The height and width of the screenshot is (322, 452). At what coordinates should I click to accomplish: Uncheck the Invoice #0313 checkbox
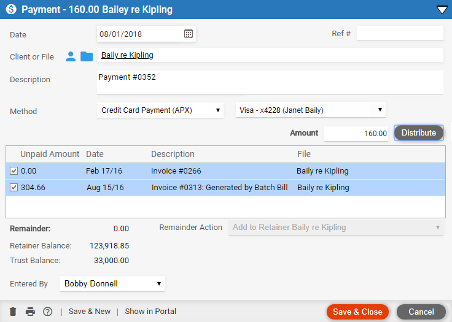point(14,188)
